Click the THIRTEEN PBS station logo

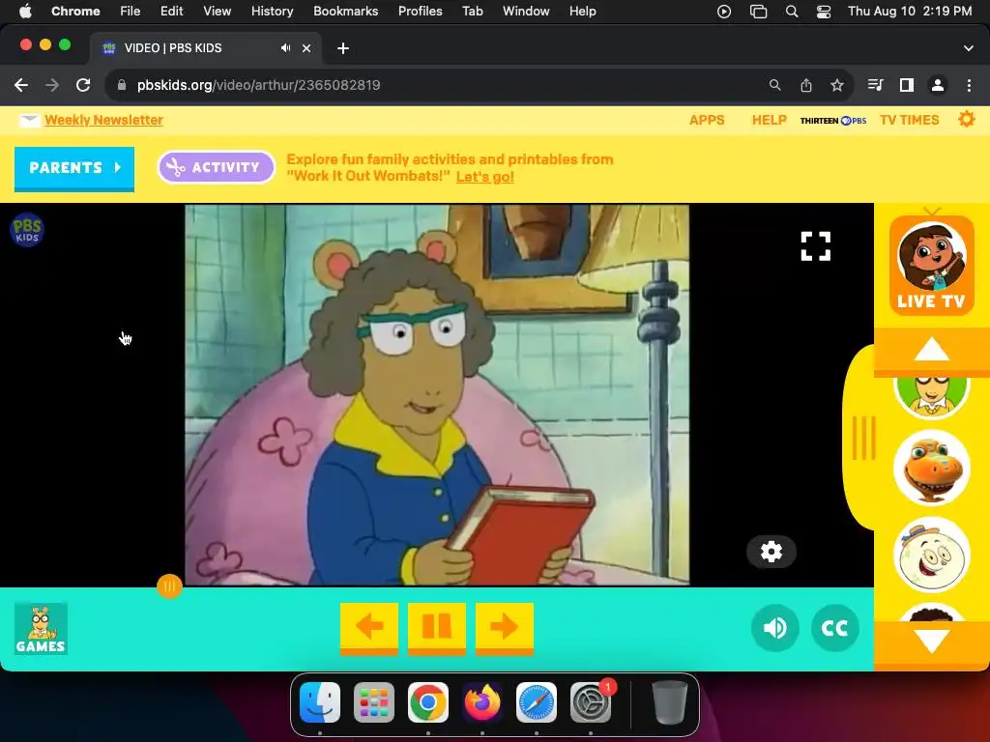pyautogui.click(x=832, y=121)
